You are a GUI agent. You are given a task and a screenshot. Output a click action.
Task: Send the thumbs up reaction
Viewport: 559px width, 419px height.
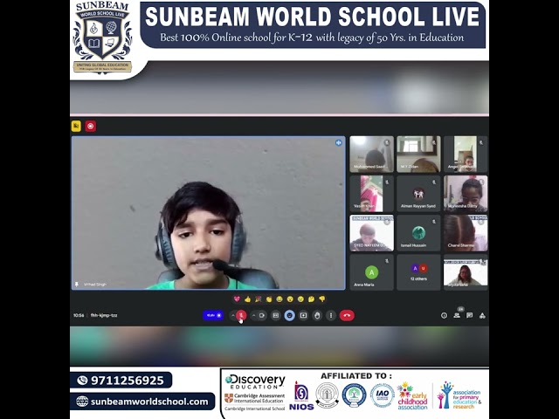tap(247, 299)
